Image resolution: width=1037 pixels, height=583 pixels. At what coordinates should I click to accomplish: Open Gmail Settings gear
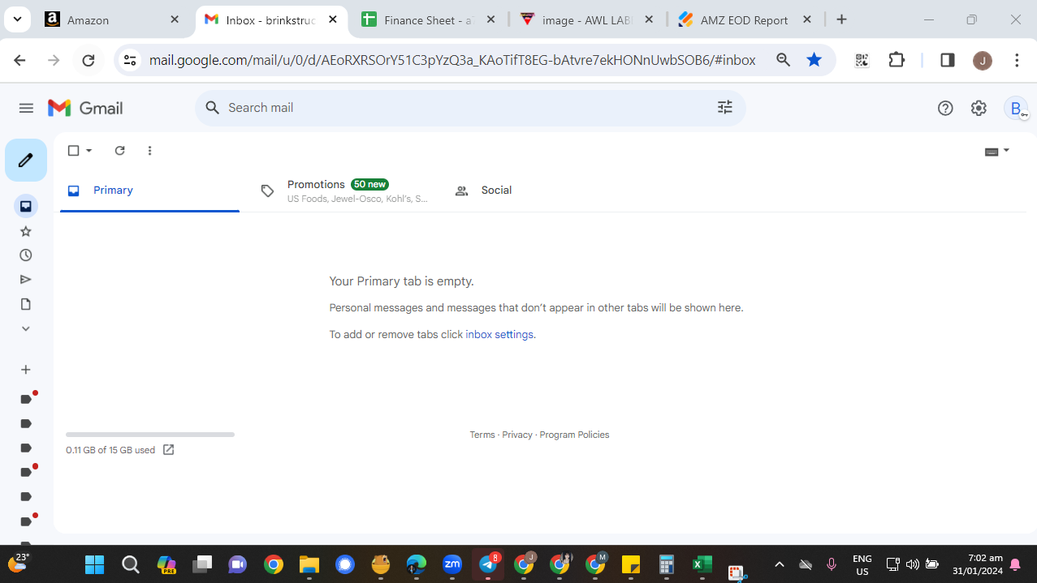click(x=979, y=108)
